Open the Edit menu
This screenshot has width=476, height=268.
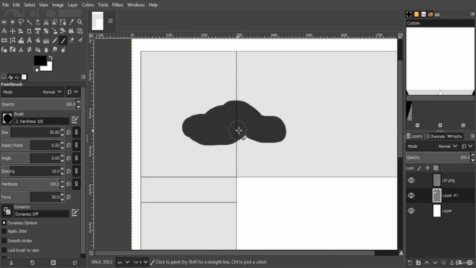16,5
